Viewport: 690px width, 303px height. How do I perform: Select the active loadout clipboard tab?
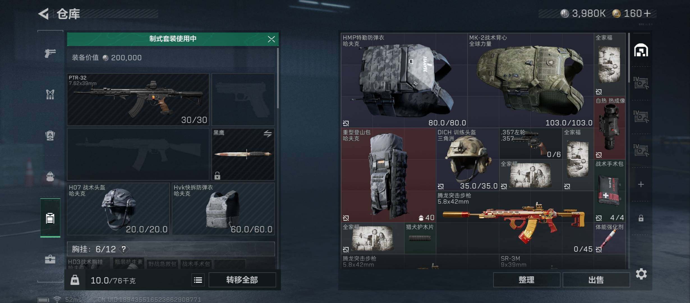pos(50,218)
